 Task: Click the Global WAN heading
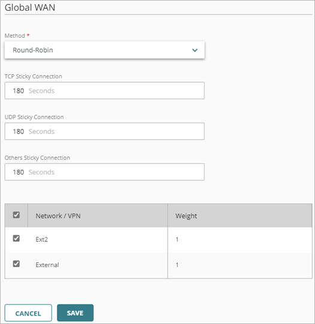click(30, 8)
